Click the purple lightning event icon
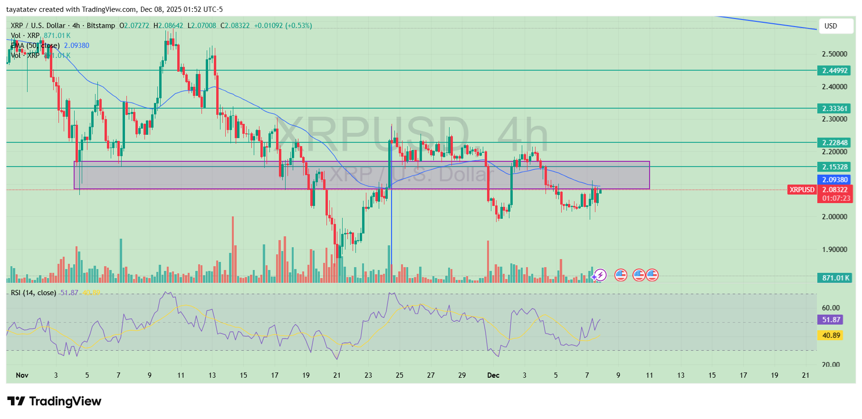The width and height of the screenshot is (862, 419). pos(600,275)
